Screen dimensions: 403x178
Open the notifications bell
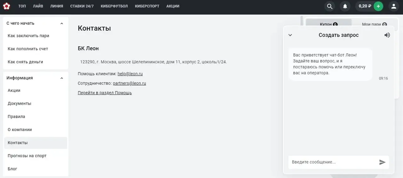345,6
